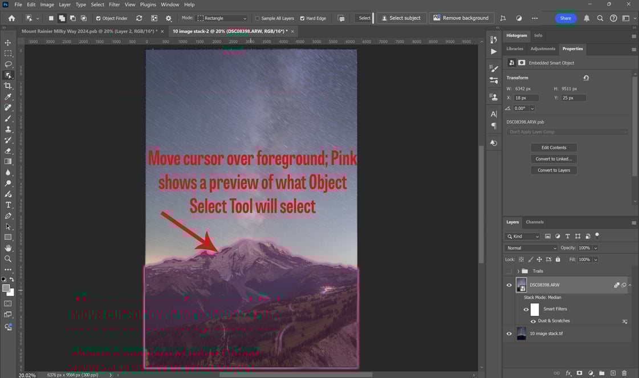Viewport: 639px width, 378px height.
Task: Open the Normal blend mode dropdown
Action: (x=531, y=248)
